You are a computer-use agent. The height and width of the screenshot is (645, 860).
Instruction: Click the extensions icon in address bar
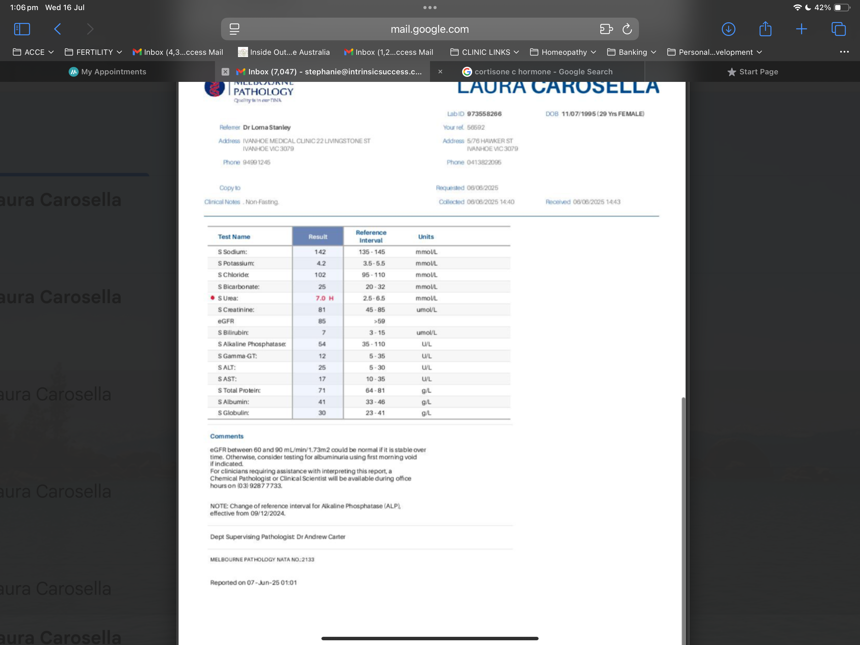(606, 29)
